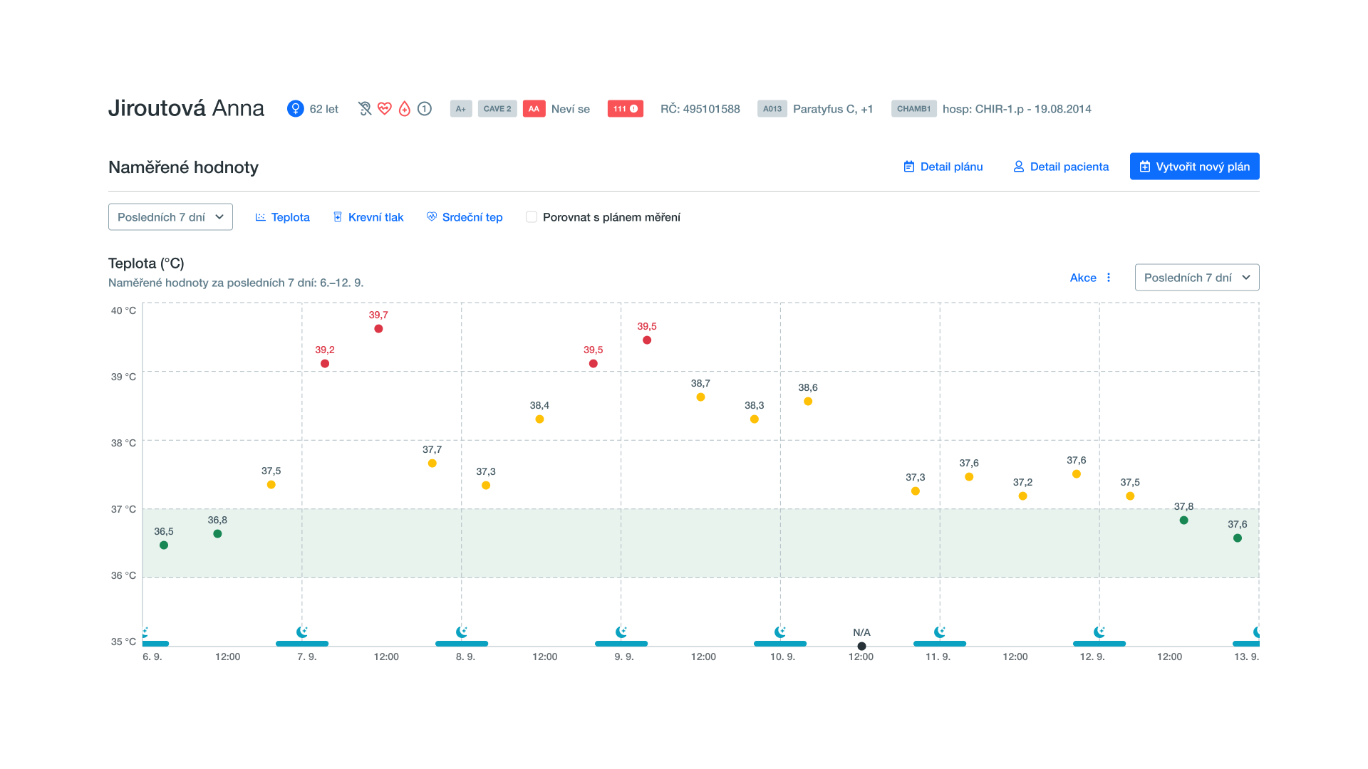The width and height of the screenshot is (1368, 769).
Task: Click the red 111 alert badge
Action: (625, 109)
